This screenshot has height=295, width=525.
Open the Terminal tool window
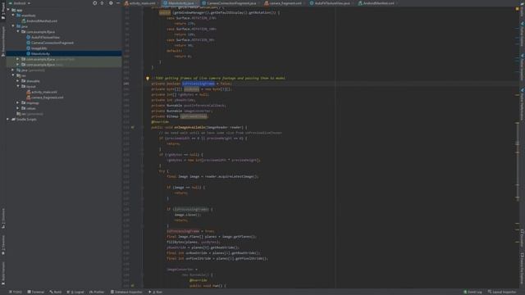(x=36, y=292)
